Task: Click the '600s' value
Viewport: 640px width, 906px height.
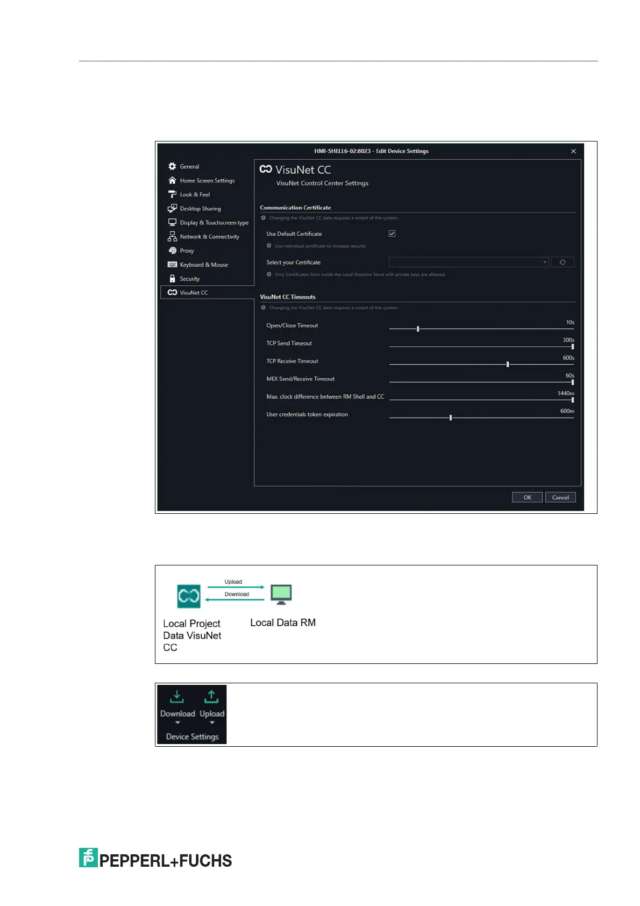Action: (568, 358)
